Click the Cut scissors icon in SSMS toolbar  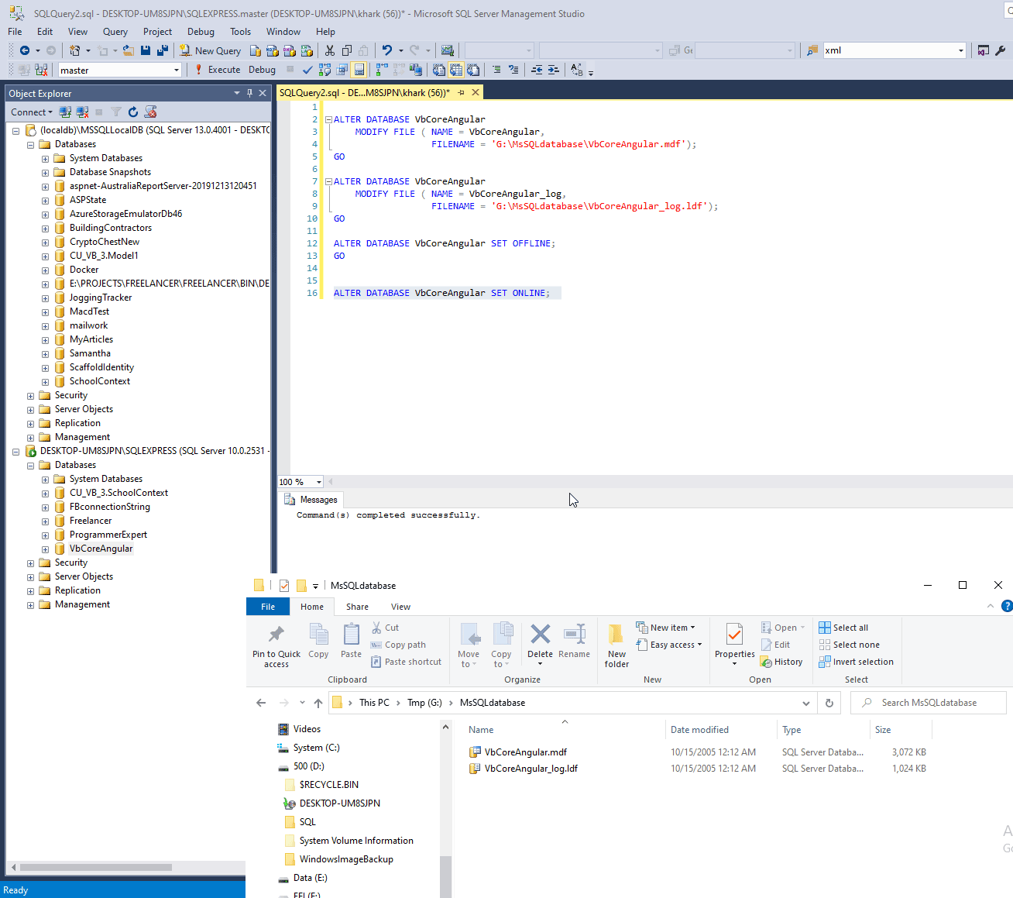tap(330, 50)
